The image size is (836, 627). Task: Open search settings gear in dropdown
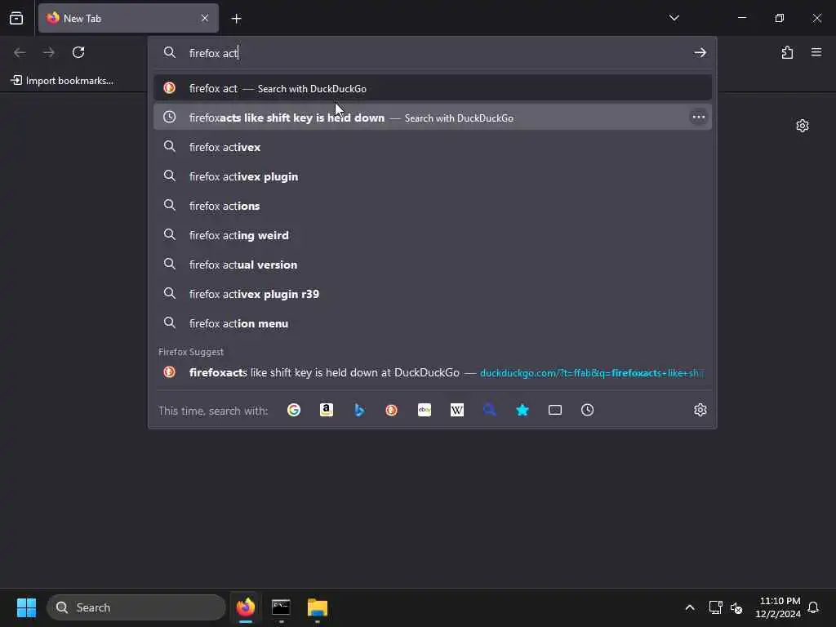700,410
